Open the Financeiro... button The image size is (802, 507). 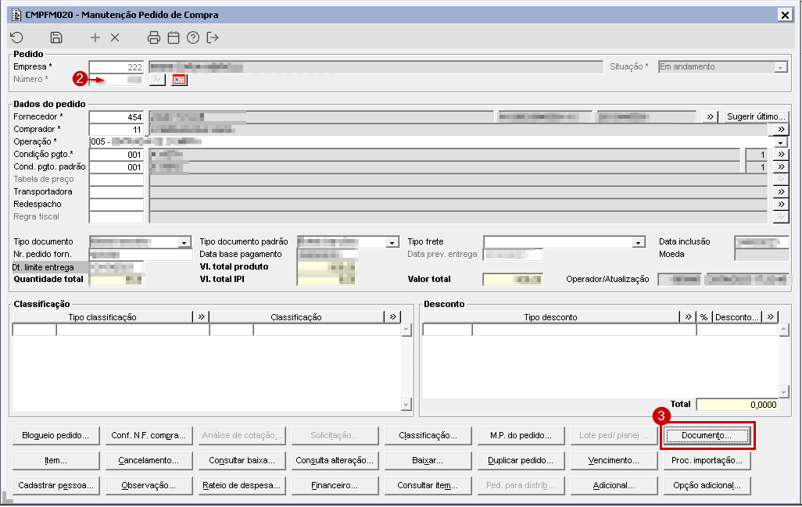[x=335, y=486]
